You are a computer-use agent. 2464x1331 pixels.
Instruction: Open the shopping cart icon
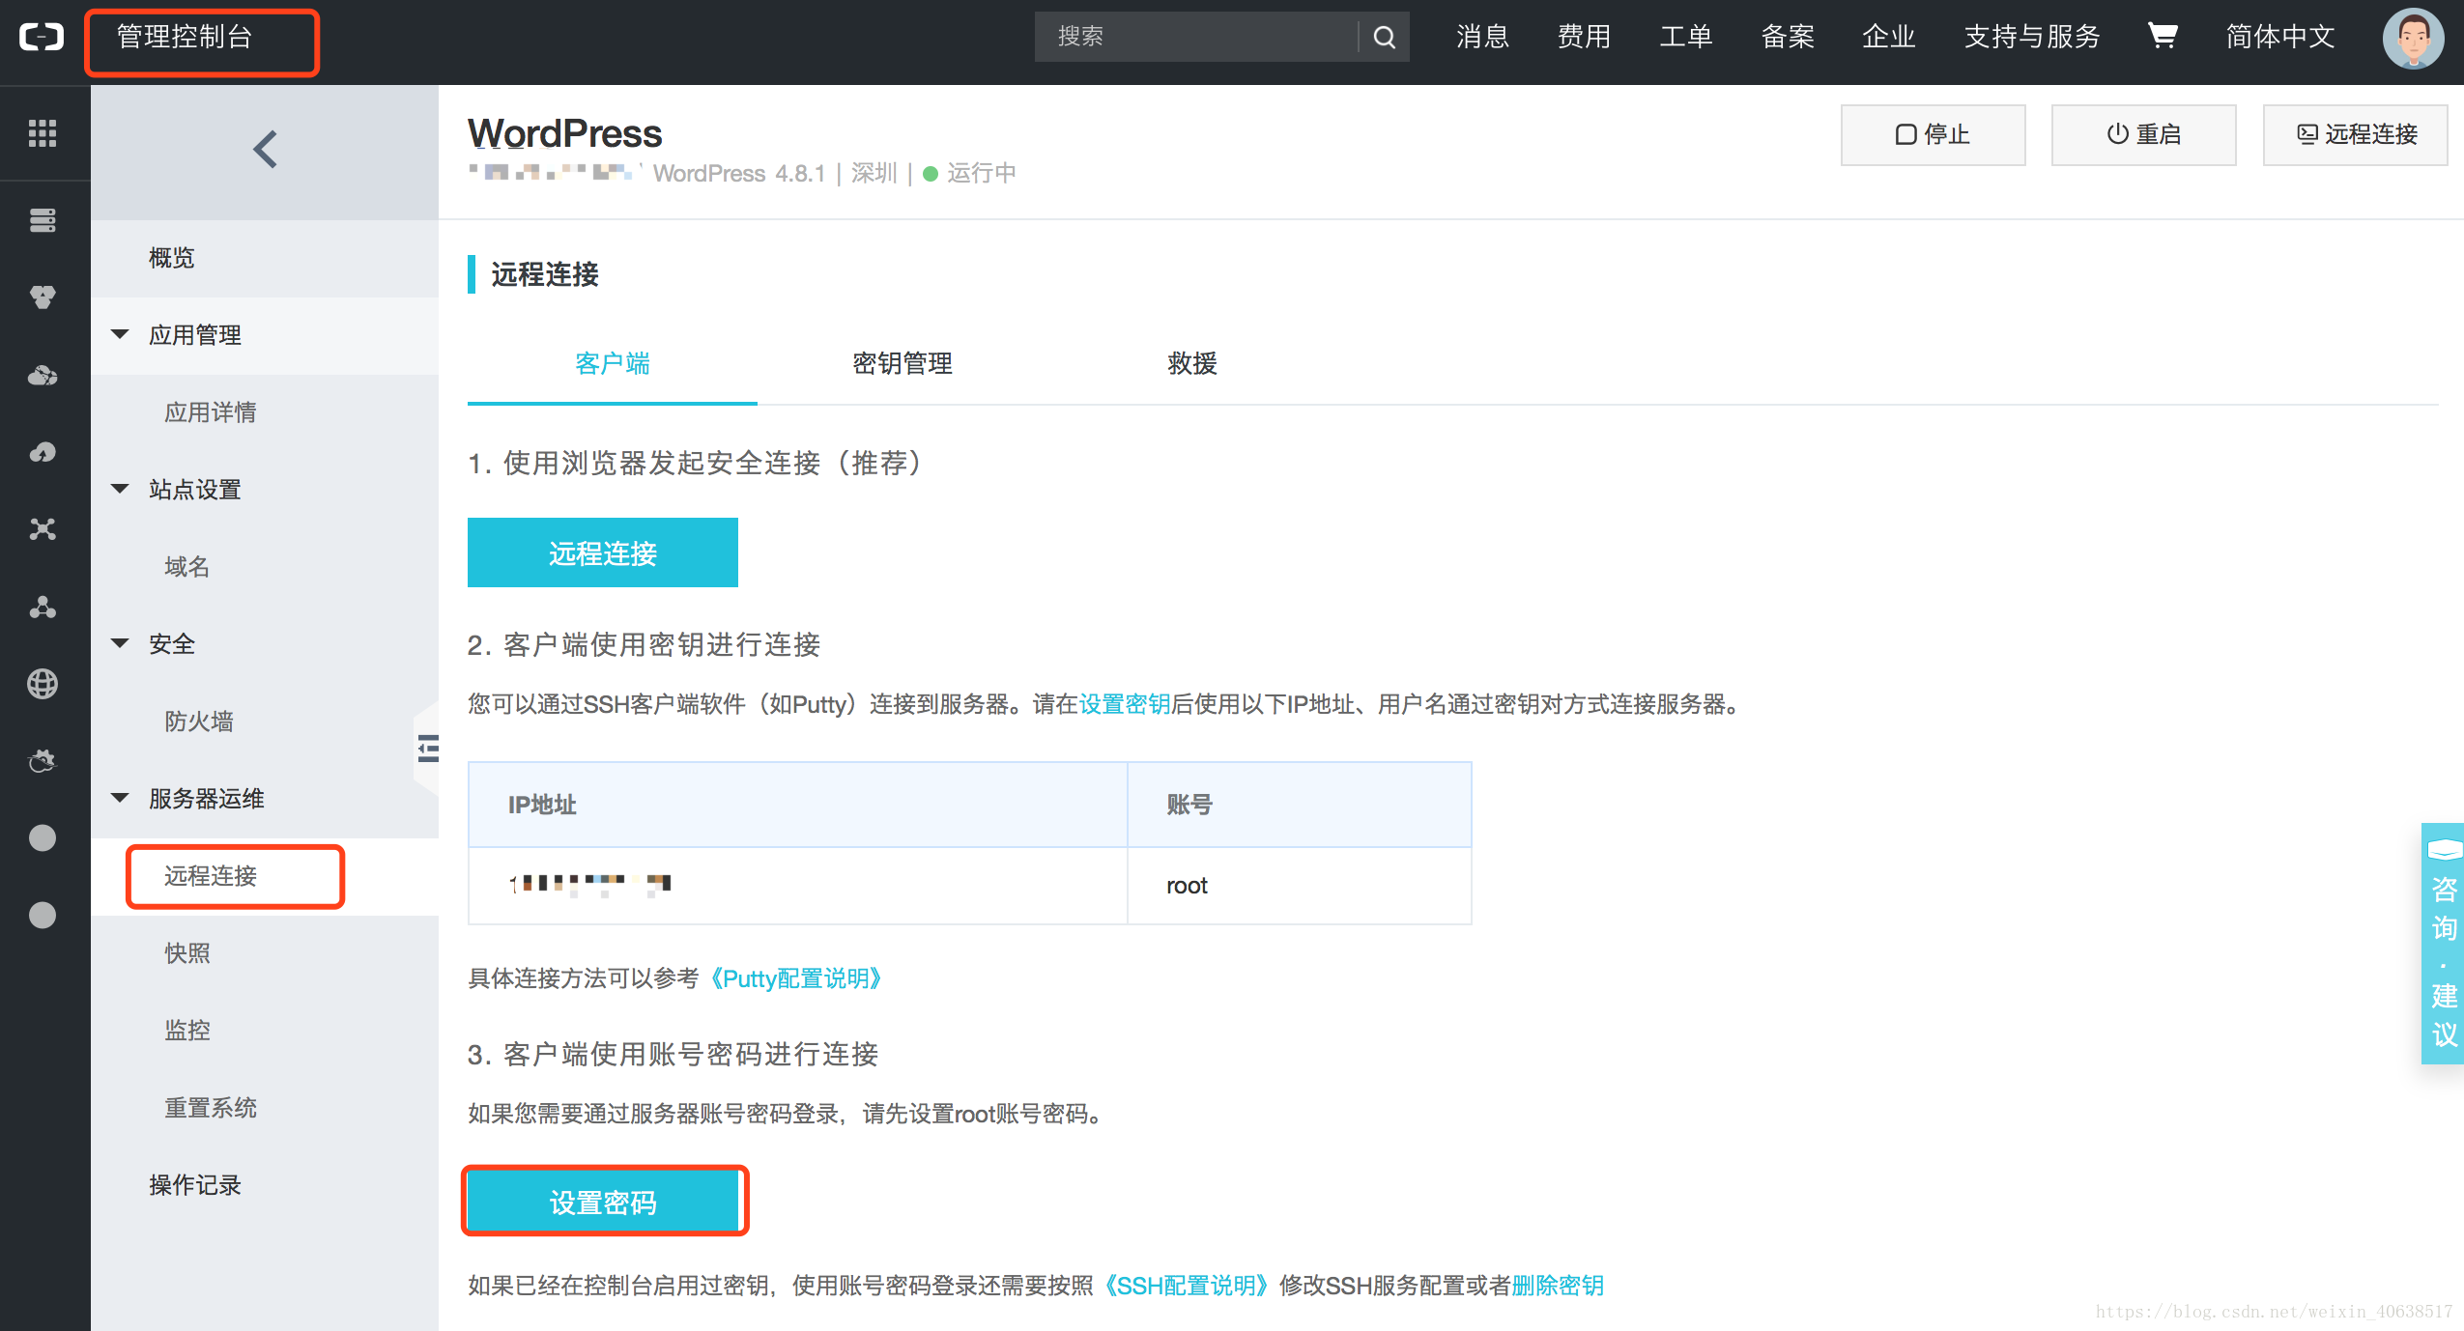(2163, 36)
